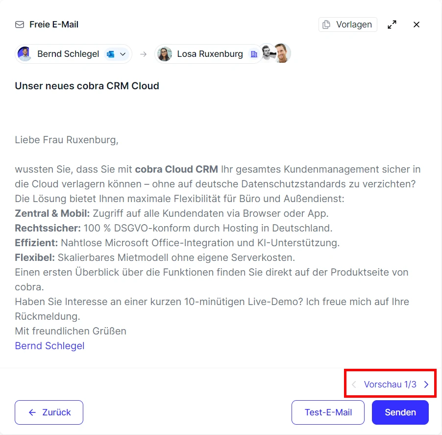Click the templates icon inside the Vorlagen button

(325, 24)
